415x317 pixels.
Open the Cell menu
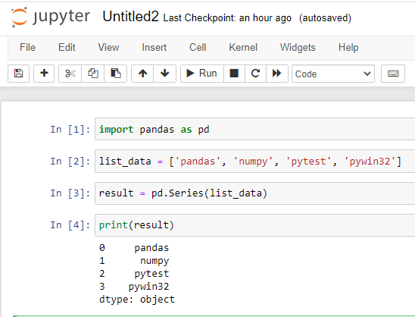tap(198, 48)
